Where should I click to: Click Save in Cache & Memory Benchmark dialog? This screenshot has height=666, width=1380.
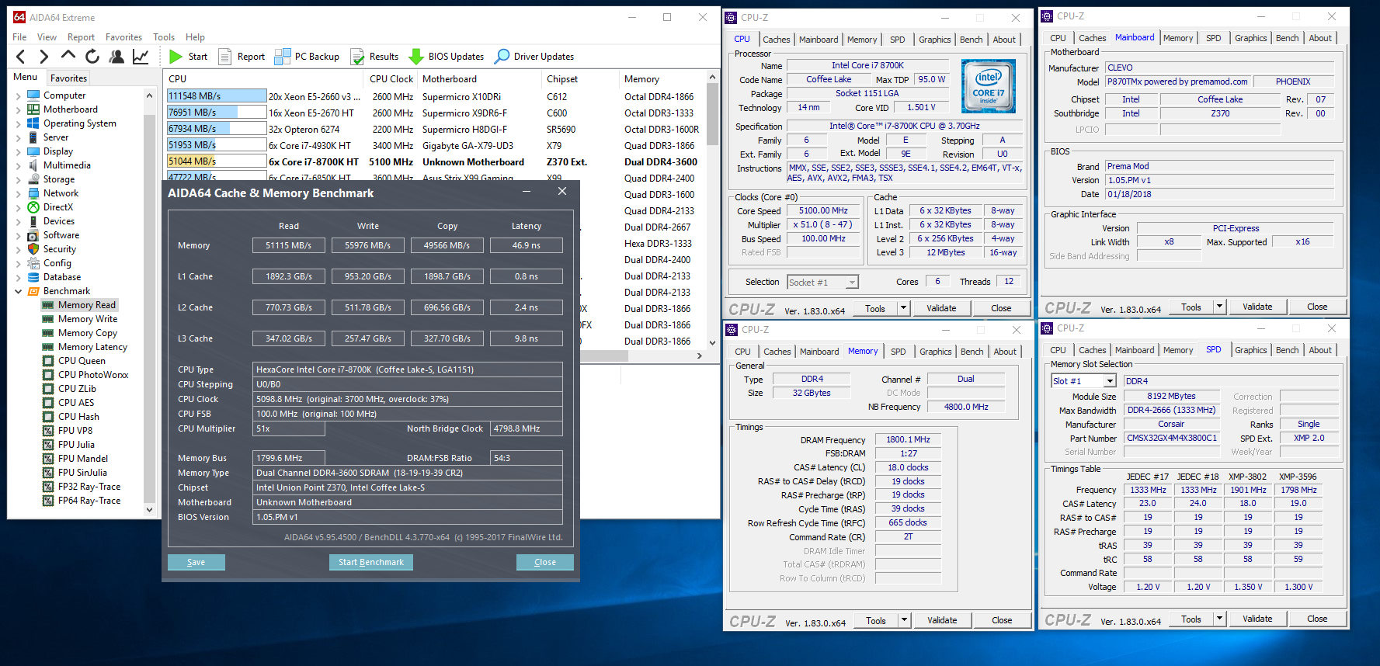tap(196, 562)
